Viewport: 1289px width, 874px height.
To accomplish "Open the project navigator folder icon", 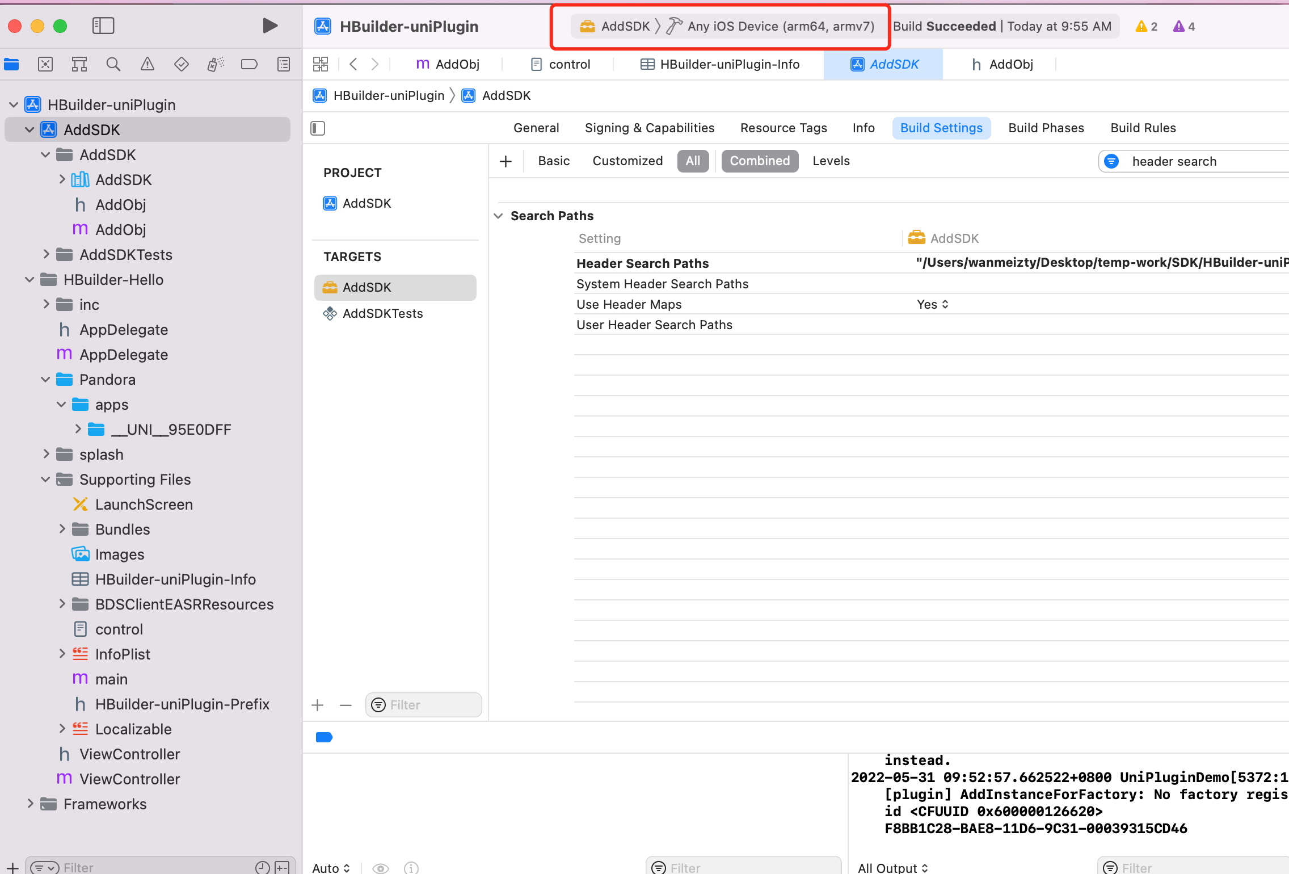I will pos(11,64).
